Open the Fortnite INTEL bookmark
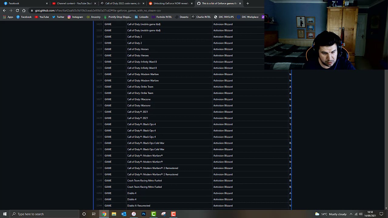Viewport: 388px width, 218px height. coord(162,17)
